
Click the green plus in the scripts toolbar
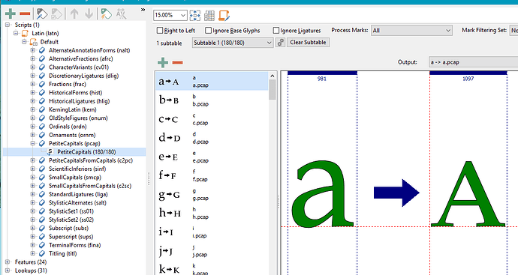point(11,13)
